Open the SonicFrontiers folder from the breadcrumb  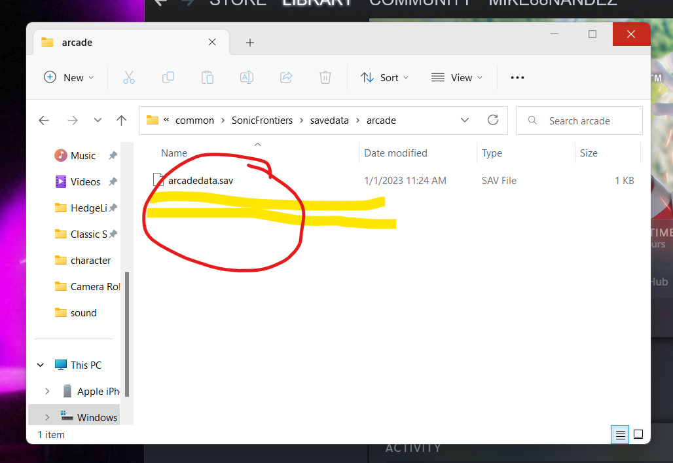(x=262, y=120)
